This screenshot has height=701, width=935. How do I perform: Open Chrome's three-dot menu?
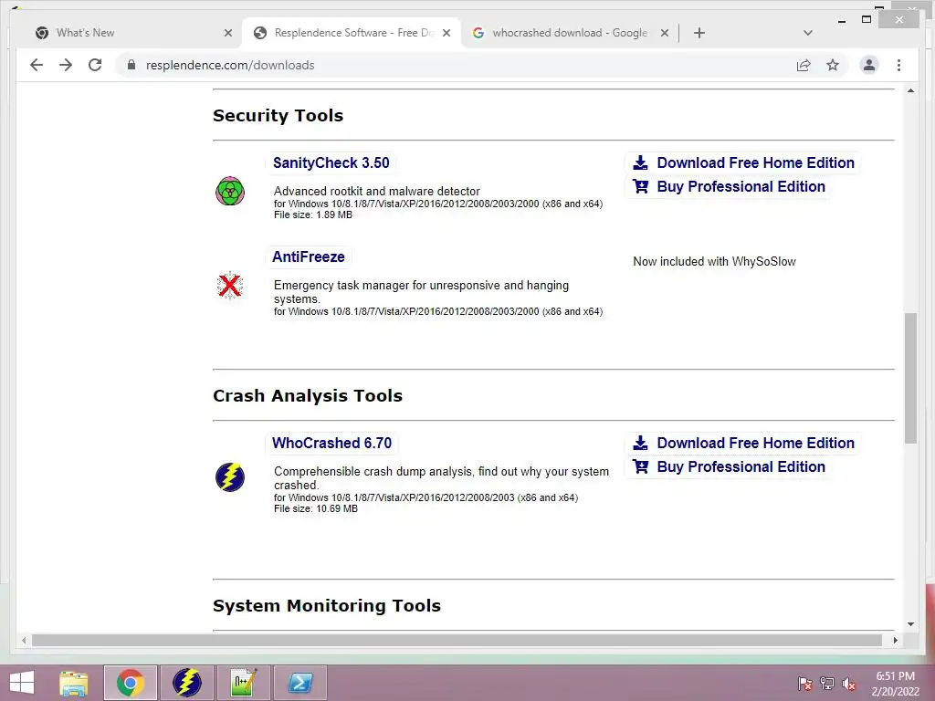pyautogui.click(x=898, y=65)
